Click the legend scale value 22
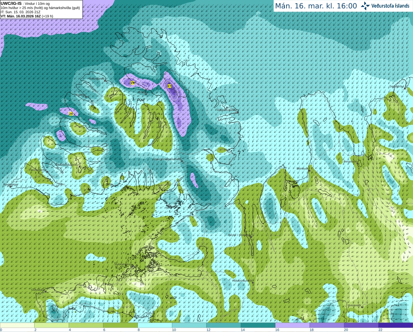Viewport: 413px width, 332px height. click(x=380, y=330)
